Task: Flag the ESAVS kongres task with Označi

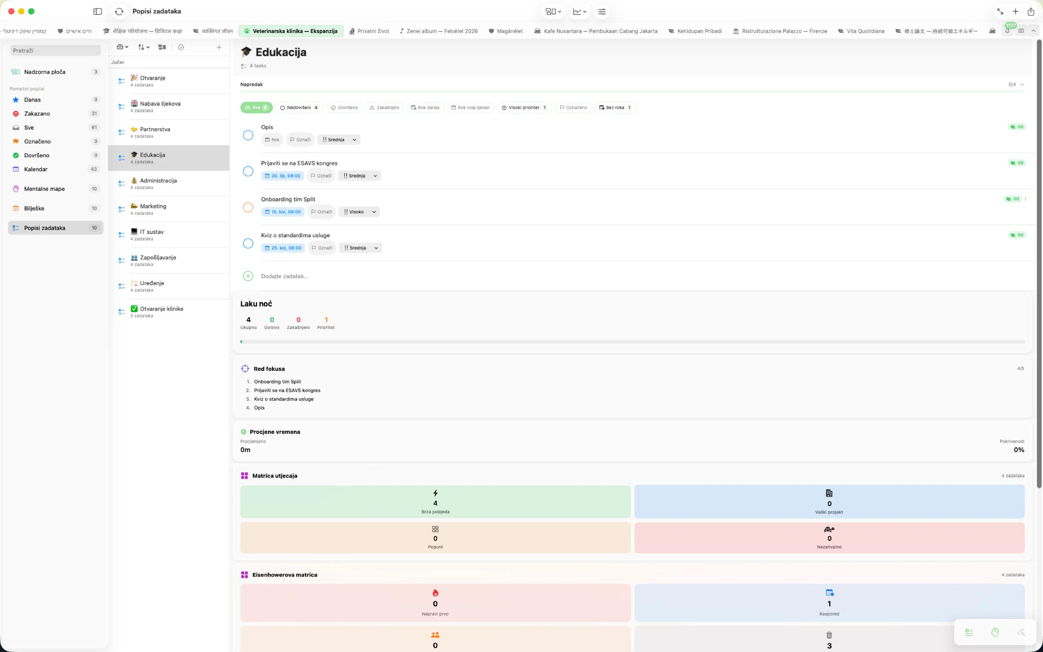Action: [x=321, y=176]
